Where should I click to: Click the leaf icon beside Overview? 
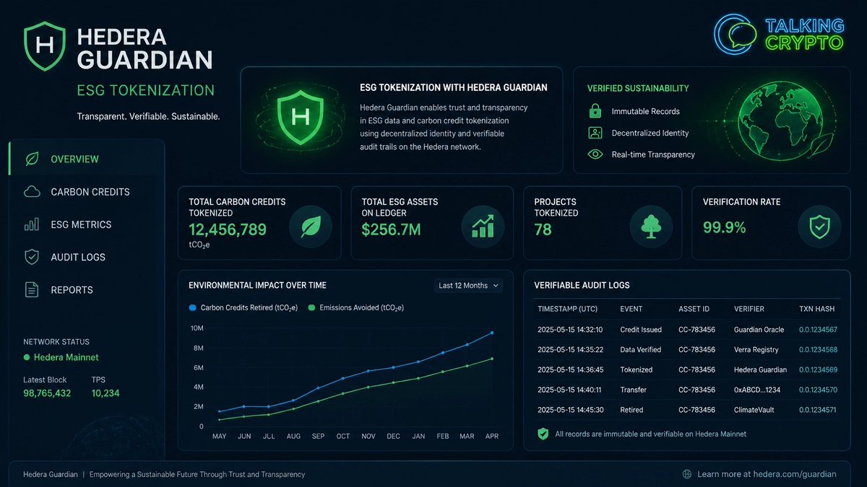tap(32, 159)
